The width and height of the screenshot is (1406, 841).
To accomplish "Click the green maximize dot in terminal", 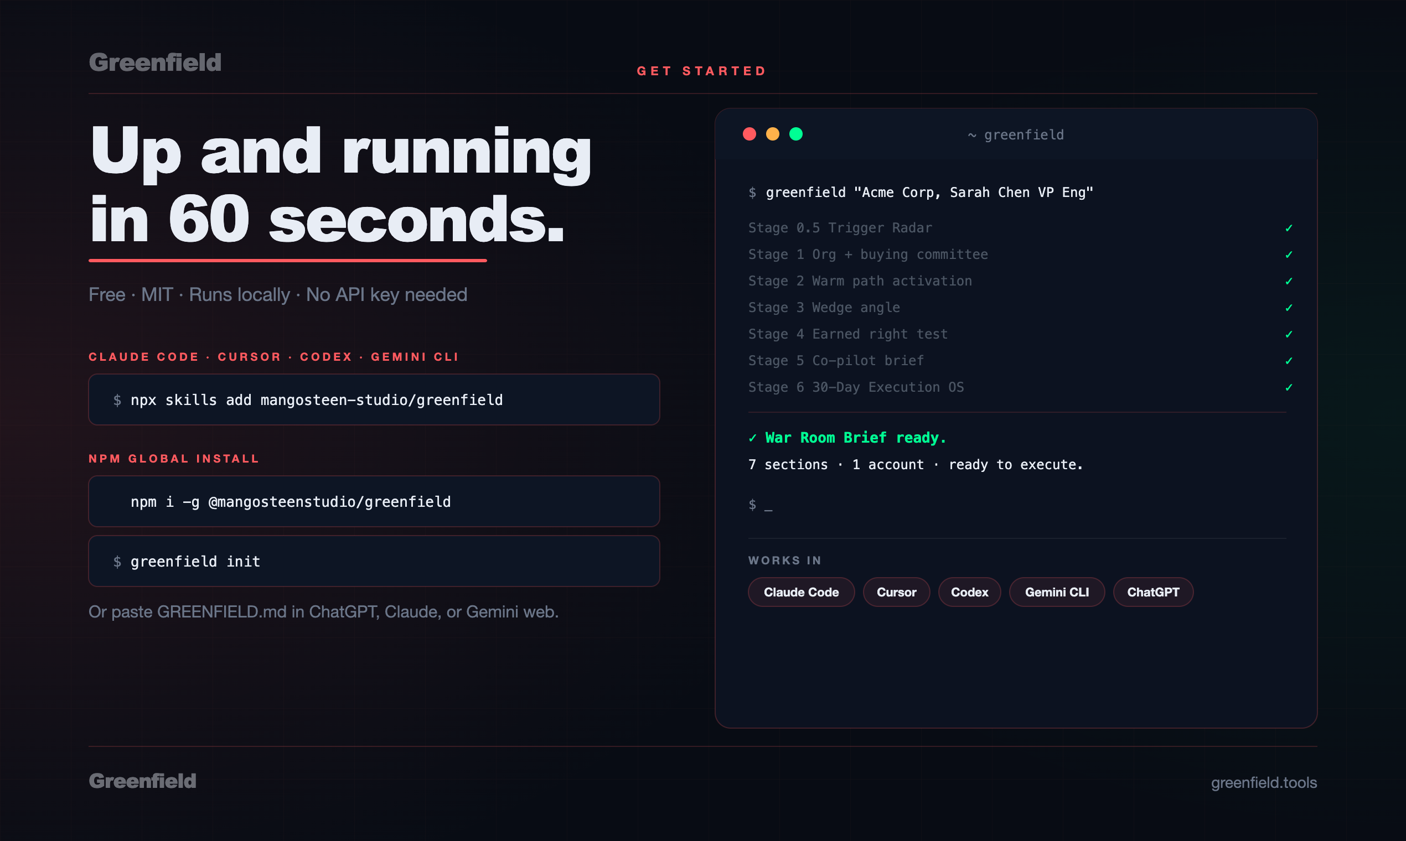I will pos(795,134).
